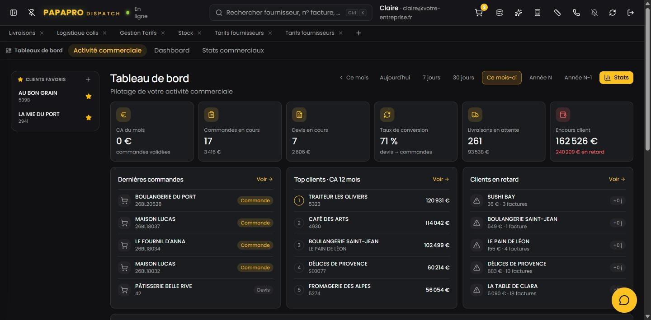The width and height of the screenshot is (651, 320).
Task: Open the database icon in header
Action: [500, 13]
